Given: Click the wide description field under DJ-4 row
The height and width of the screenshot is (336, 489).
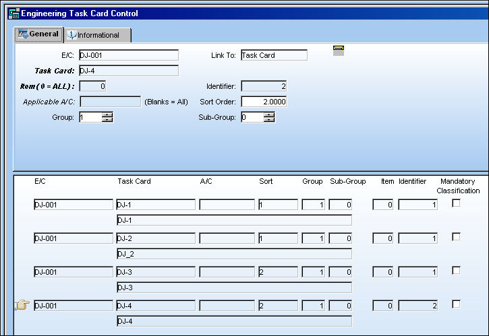Looking at the screenshot, I should [234, 321].
